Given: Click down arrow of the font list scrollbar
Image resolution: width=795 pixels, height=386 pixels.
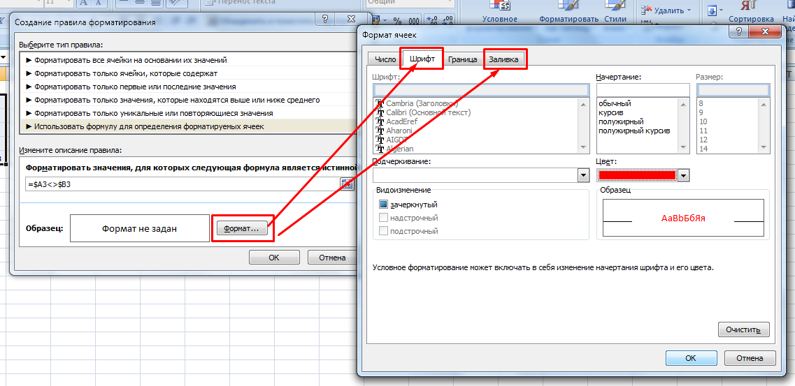Looking at the screenshot, I should [584, 147].
